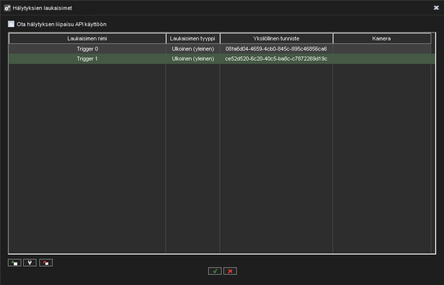444x285 pixels.
Task: Confirm changes with the green checkmark button
Action: [x=214, y=271]
